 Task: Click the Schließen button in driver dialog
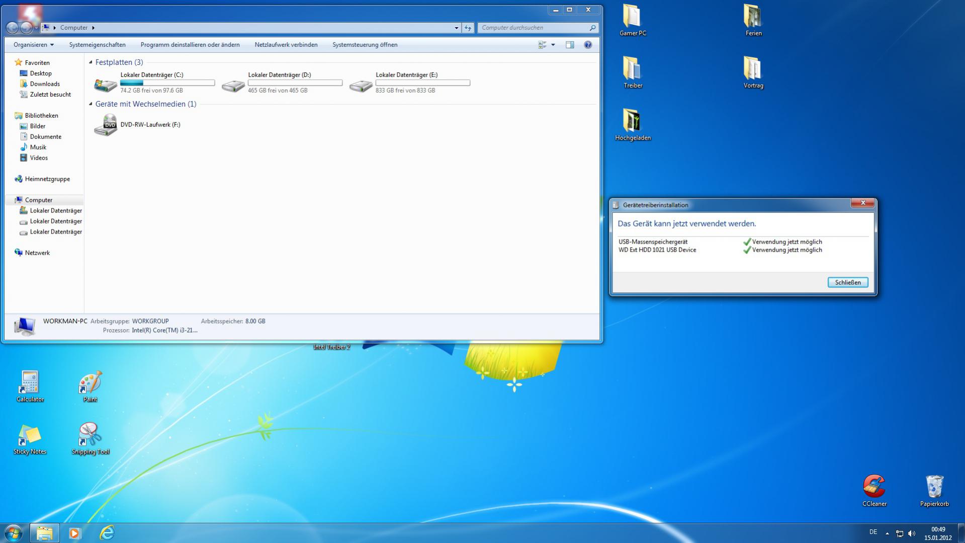[848, 282]
